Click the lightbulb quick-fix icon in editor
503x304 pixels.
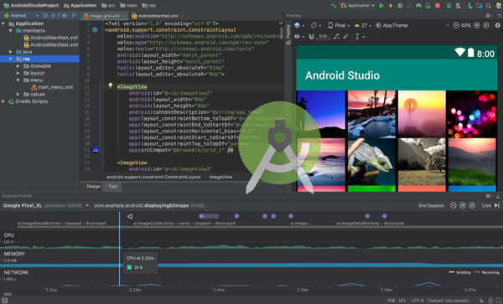tap(110, 85)
